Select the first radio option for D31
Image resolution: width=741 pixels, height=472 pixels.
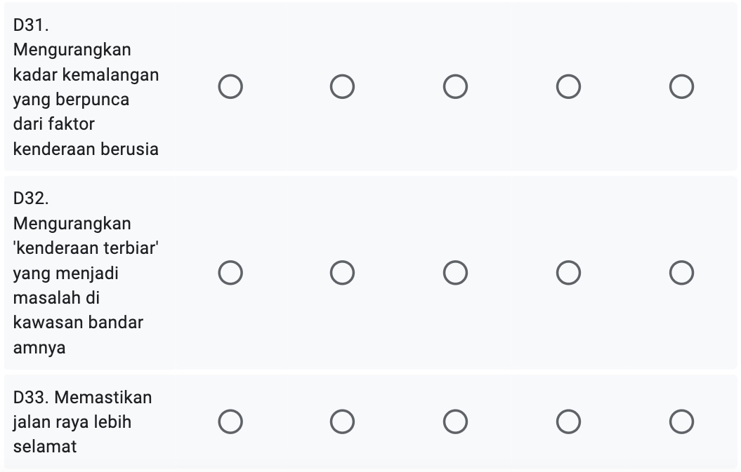click(230, 88)
